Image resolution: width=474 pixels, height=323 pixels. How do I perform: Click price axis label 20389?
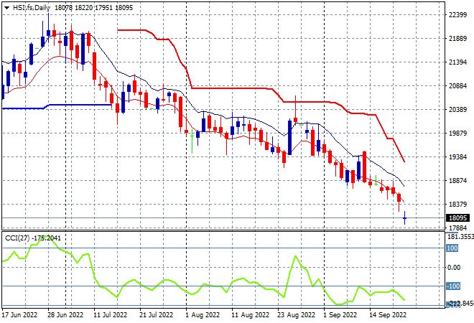pyautogui.click(x=457, y=110)
